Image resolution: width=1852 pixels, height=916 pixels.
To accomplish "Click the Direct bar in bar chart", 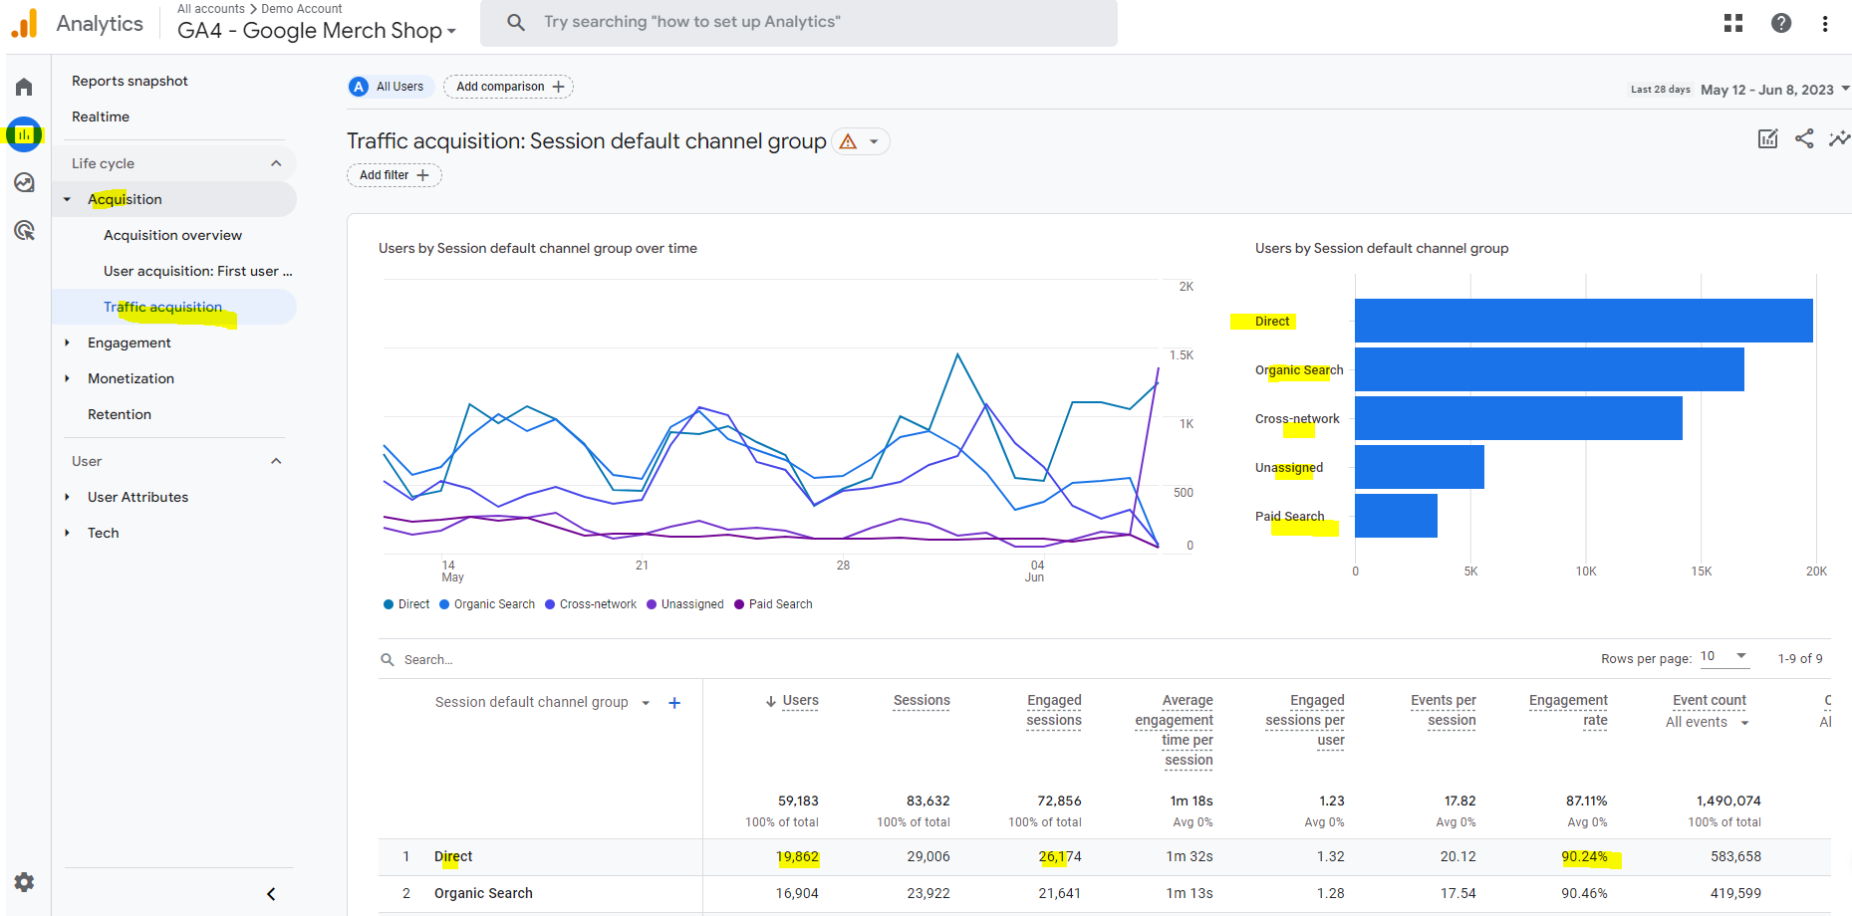I will coord(1583,321).
